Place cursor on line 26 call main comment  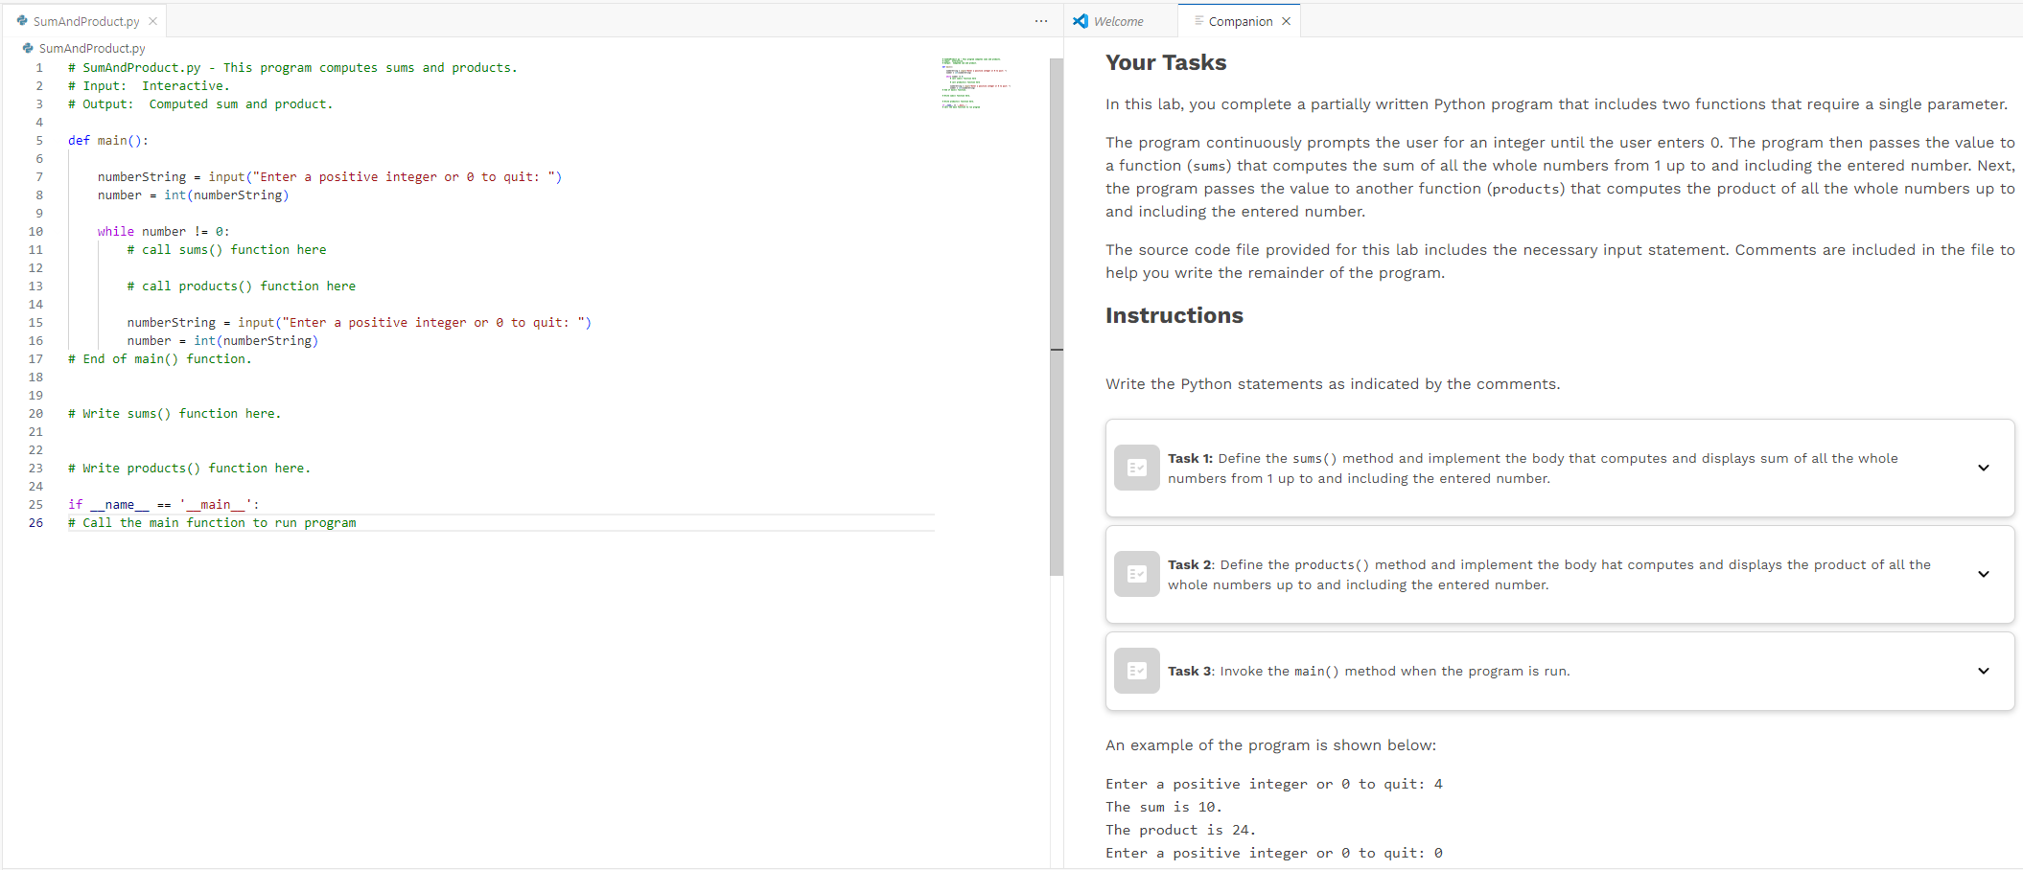click(212, 523)
